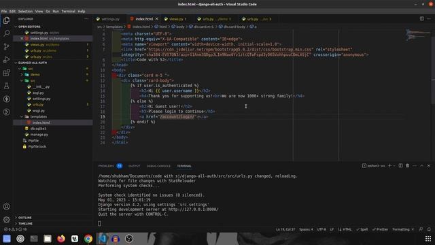Split the terminal pane
The image size is (435, 245).
click(x=400, y=165)
